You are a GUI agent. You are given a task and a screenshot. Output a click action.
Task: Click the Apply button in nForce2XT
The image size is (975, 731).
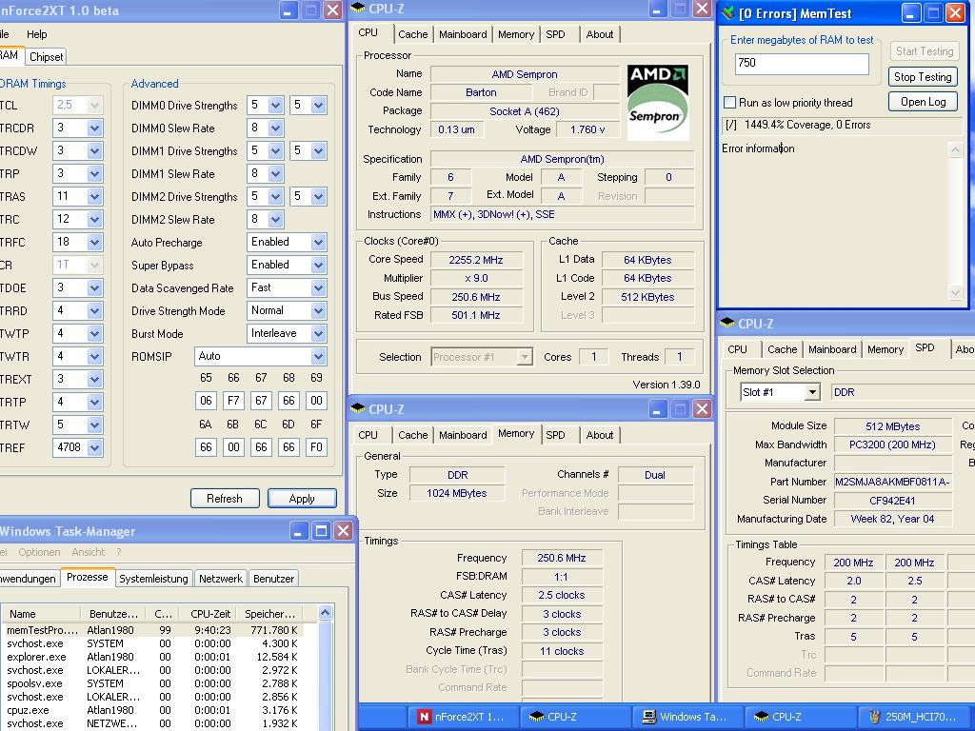[302, 499]
